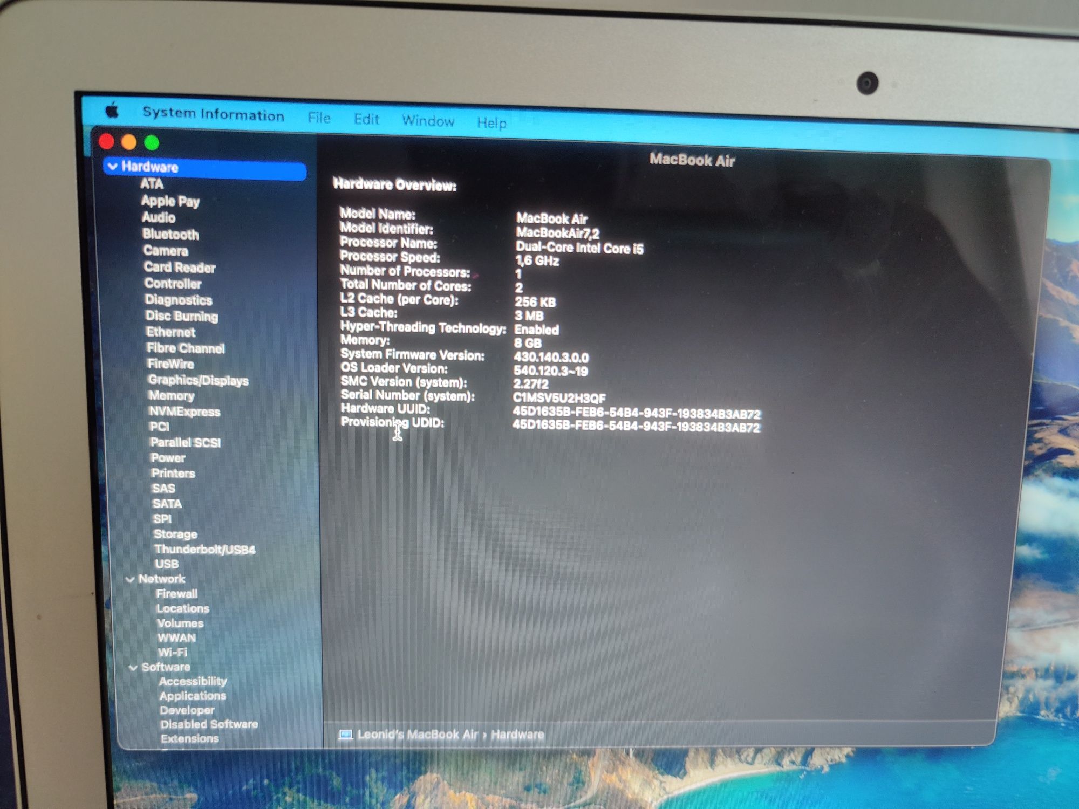Click Hardware in the bottom path bar

[x=517, y=735]
